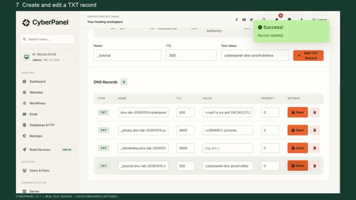The image size is (356, 200).
Task: Edit priority of the t=y; o=~; row
Action: tap(270, 148)
